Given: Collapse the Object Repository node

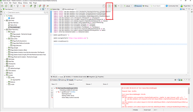Looking at the screenshot, I should tap(5, 30).
